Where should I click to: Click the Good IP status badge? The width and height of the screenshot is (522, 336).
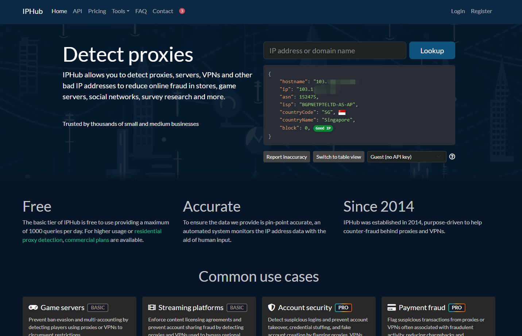coord(323,128)
